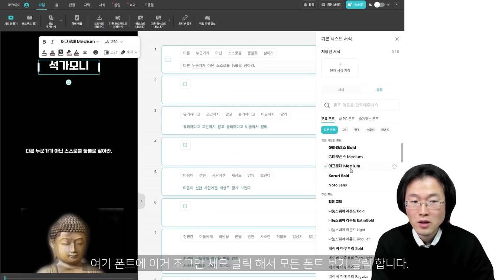Favorite 어그로체 Medium with the star icon
This screenshot has width=499, height=280.
(394, 167)
